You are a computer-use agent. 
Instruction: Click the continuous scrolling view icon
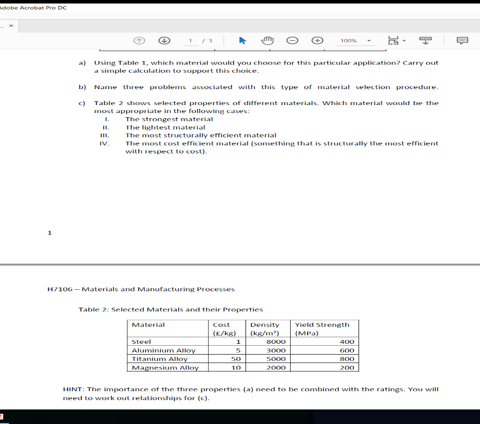(426, 40)
